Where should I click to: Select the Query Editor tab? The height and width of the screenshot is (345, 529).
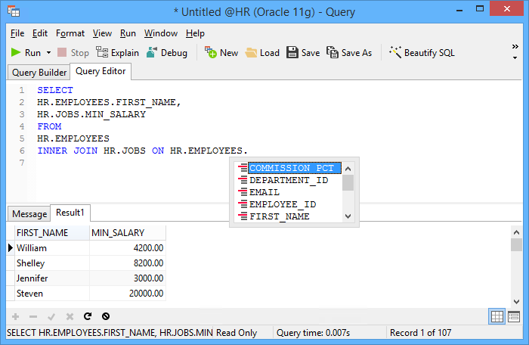[101, 71]
